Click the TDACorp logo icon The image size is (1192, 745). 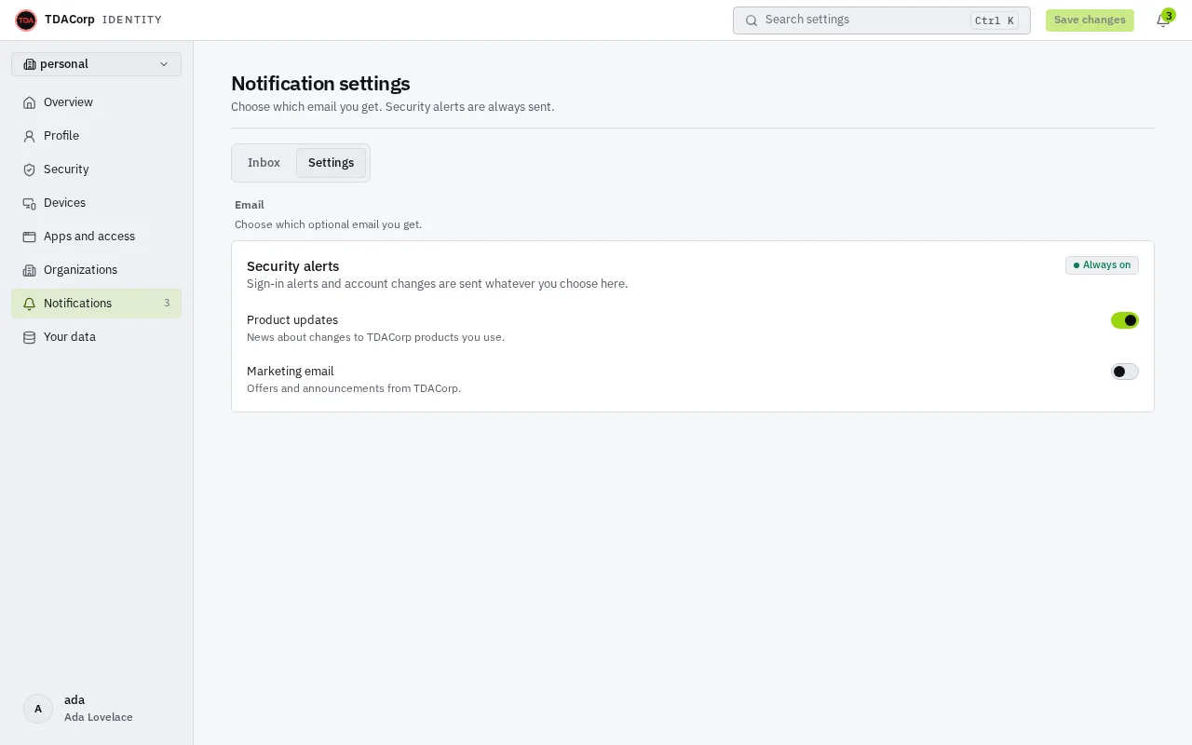coord(26,20)
